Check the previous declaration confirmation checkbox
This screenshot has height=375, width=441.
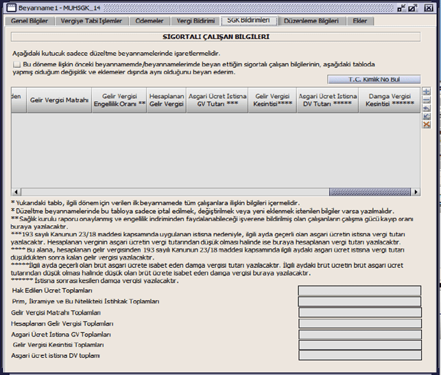tap(16, 64)
